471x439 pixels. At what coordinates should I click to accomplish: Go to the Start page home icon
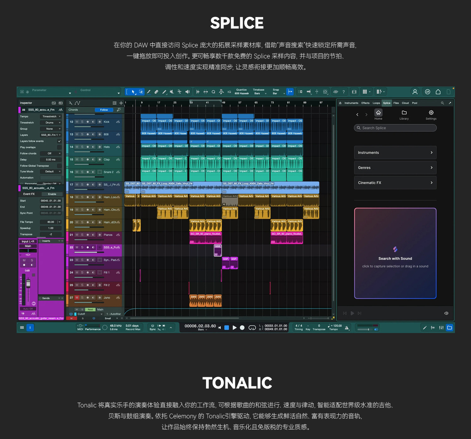coord(438,92)
